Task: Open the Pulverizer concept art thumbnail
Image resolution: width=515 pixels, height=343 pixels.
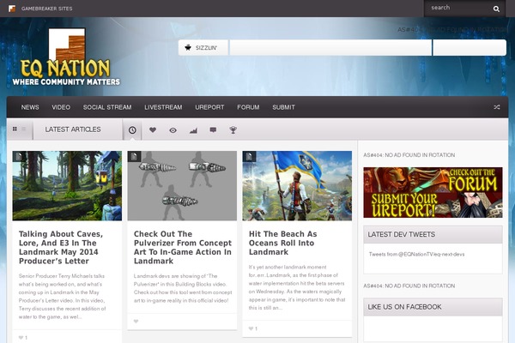Action: pos(182,186)
